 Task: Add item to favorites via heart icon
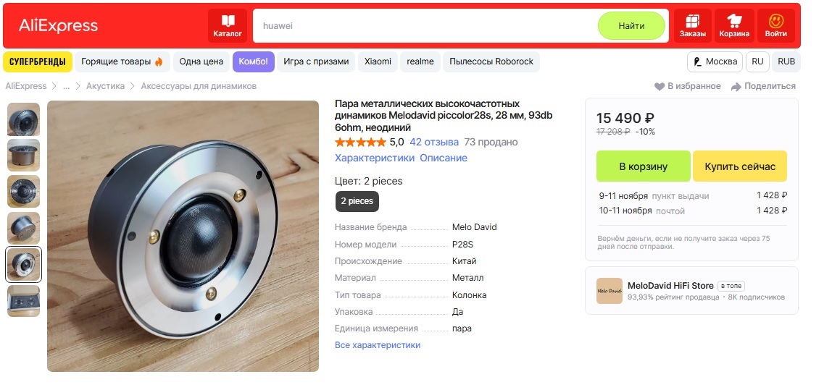[660, 87]
